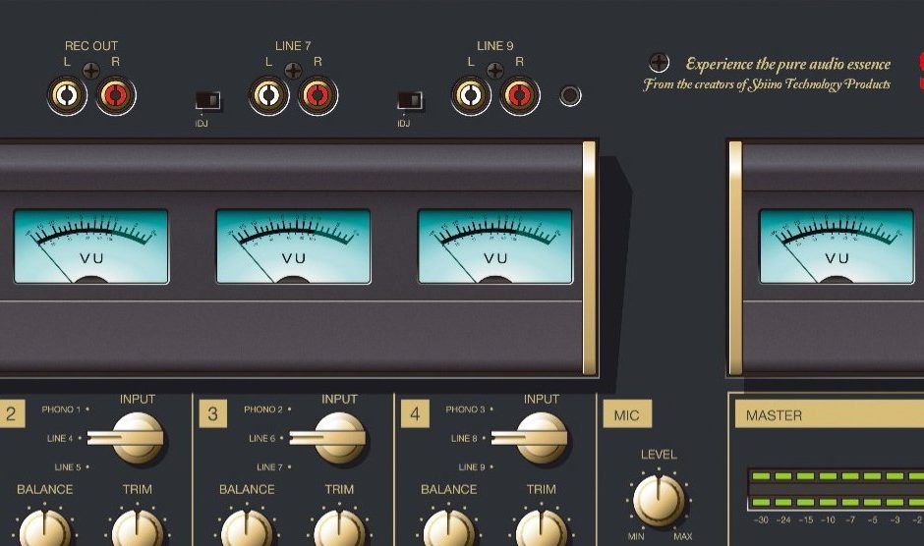Image resolution: width=924 pixels, height=546 pixels.
Task: Click the MIC section label
Action: (626, 415)
